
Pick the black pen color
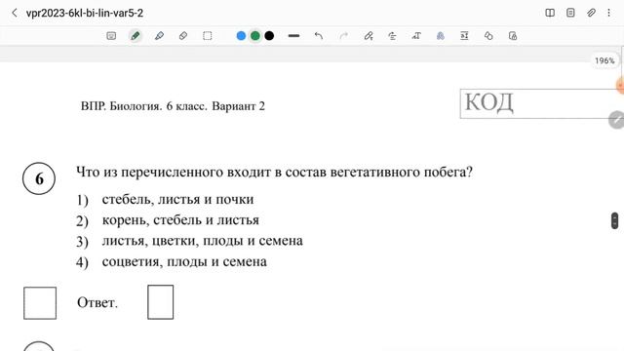click(x=269, y=36)
